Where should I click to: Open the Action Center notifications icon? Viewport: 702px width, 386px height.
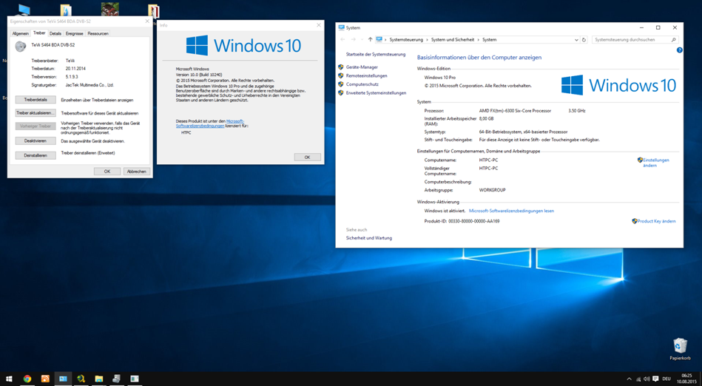(x=656, y=379)
